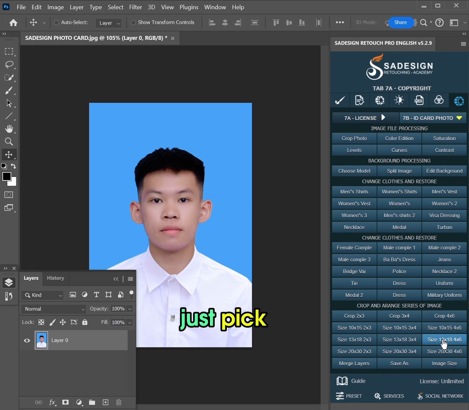Select the Hand tool
This screenshot has height=410, width=469.
pos(9,129)
